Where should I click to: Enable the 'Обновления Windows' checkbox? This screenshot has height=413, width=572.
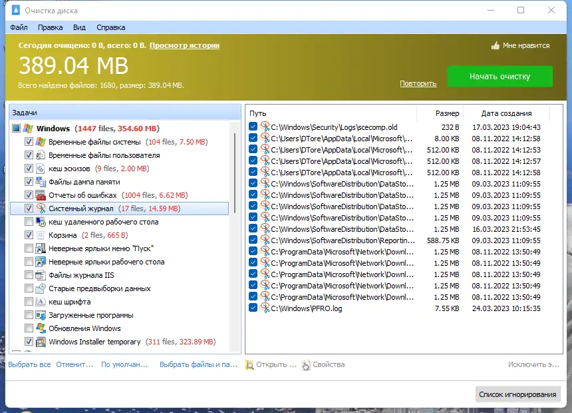(29, 328)
